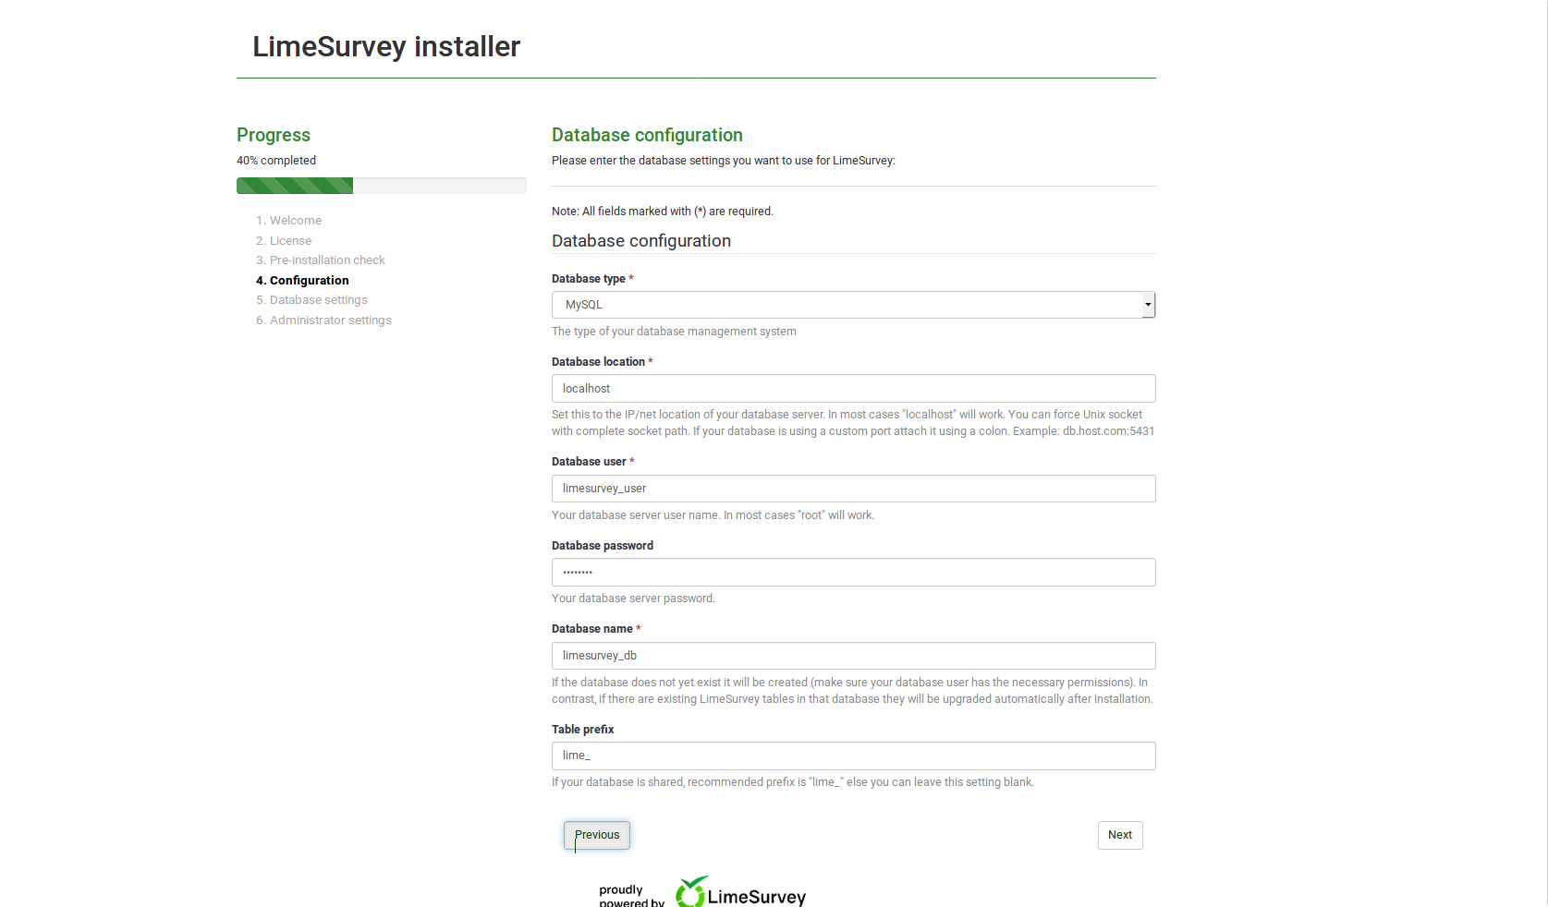Select the MySQL database type combo box
This screenshot has width=1548, height=907.
click(853, 305)
